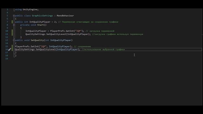Click the IntQualityPlayer field declaration on line 7
This screenshot has height=114, width=203.
[40, 22]
